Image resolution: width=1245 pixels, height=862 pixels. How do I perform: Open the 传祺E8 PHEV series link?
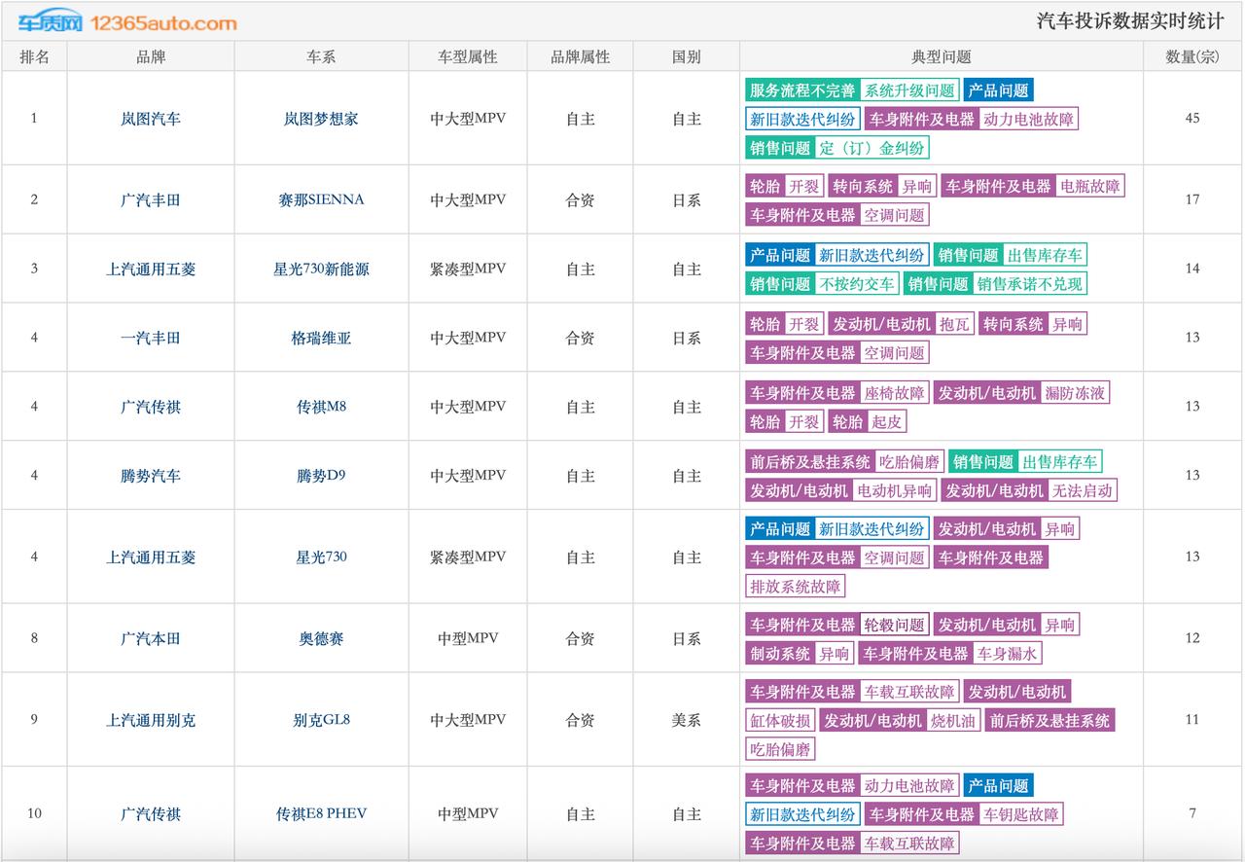[x=321, y=813]
